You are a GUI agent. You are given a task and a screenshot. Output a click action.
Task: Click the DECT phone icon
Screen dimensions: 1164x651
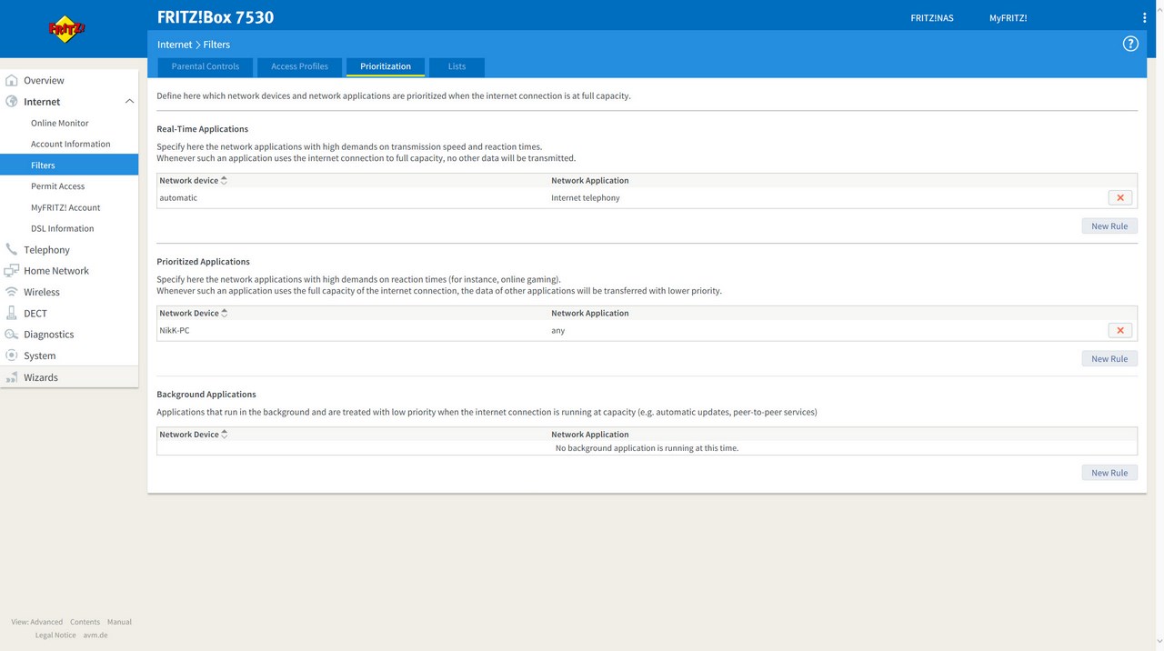[x=12, y=313]
